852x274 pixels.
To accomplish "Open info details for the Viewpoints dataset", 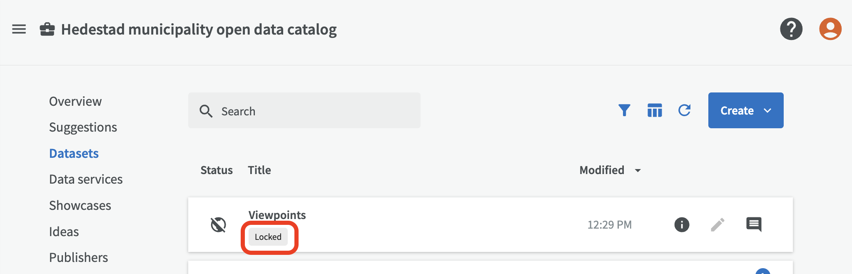I will click(681, 224).
